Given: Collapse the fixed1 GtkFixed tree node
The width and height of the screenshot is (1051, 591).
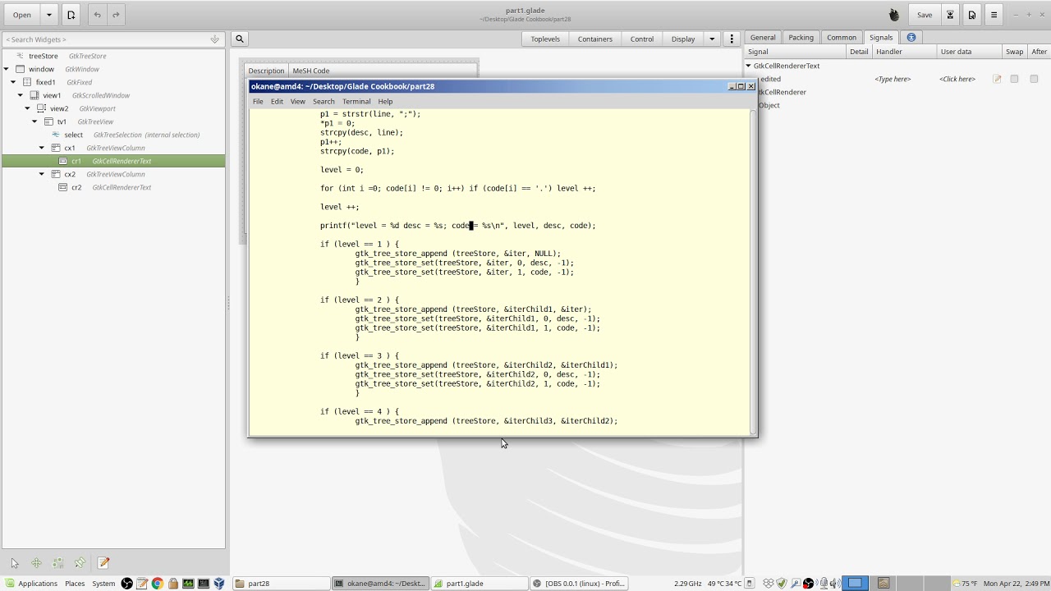Looking at the screenshot, I should click(13, 82).
